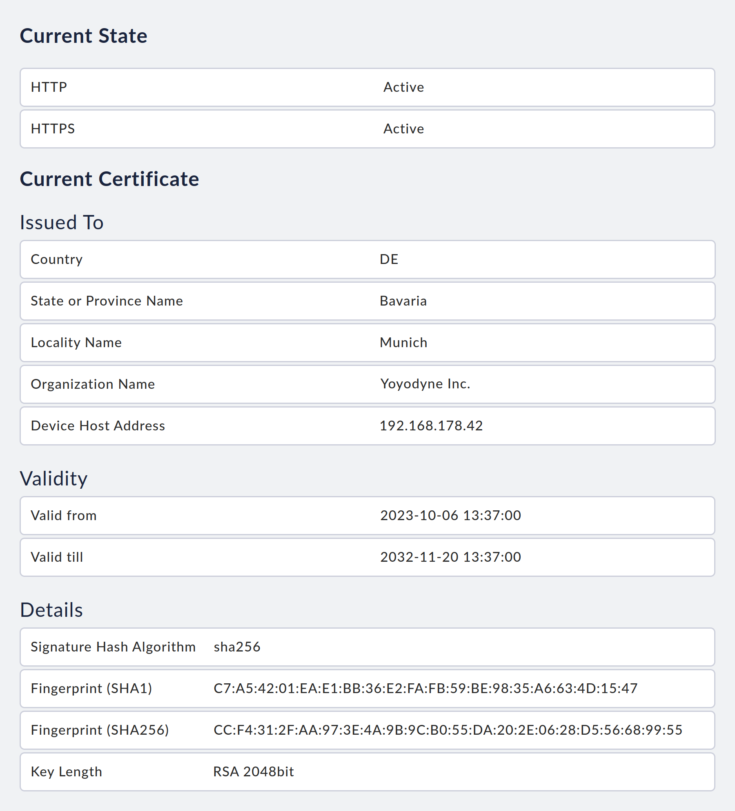735x811 pixels.
Task: Click the 'Current State' heading
Action: tap(84, 36)
